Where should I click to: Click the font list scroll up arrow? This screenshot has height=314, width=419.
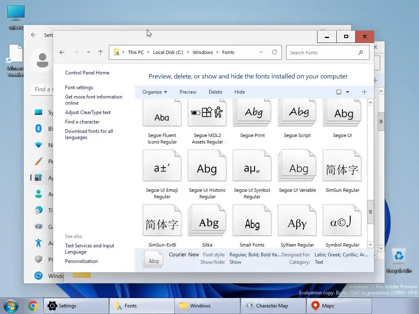(x=370, y=103)
